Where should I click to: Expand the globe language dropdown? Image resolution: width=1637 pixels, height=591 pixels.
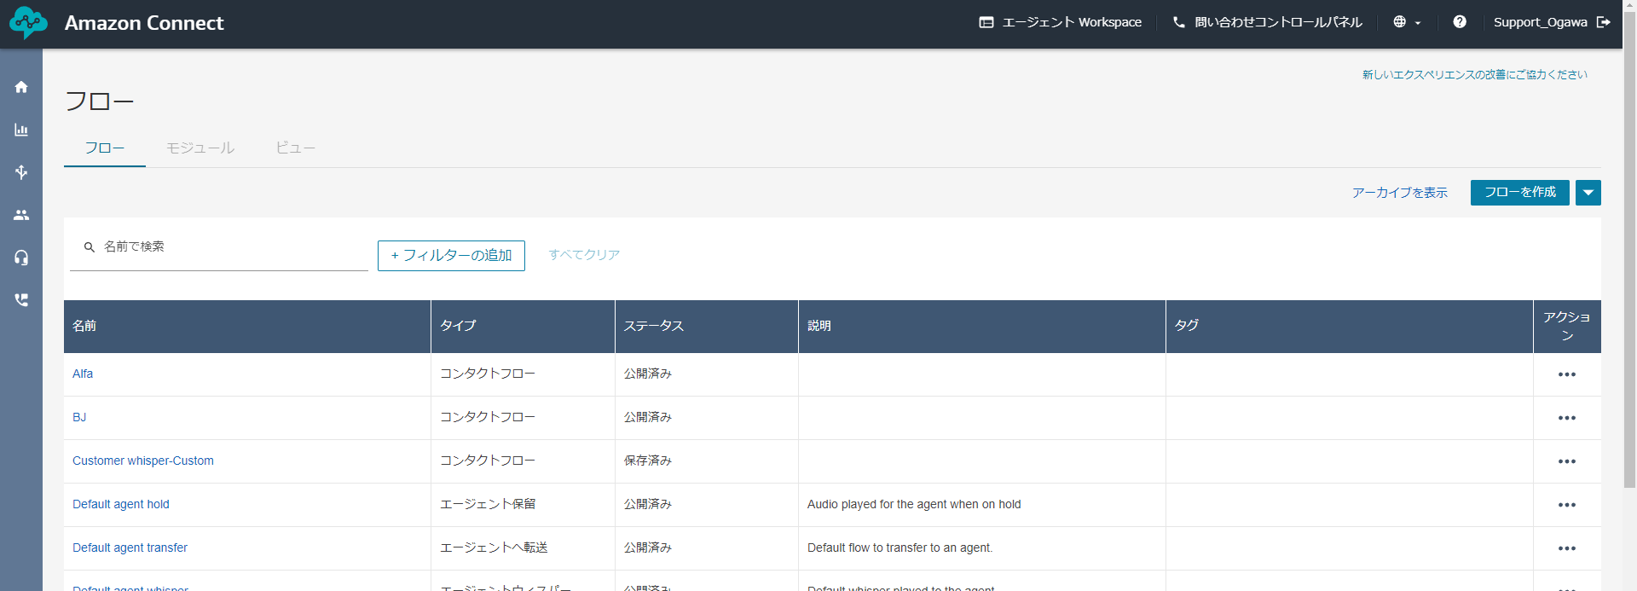pyautogui.click(x=1407, y=22)
